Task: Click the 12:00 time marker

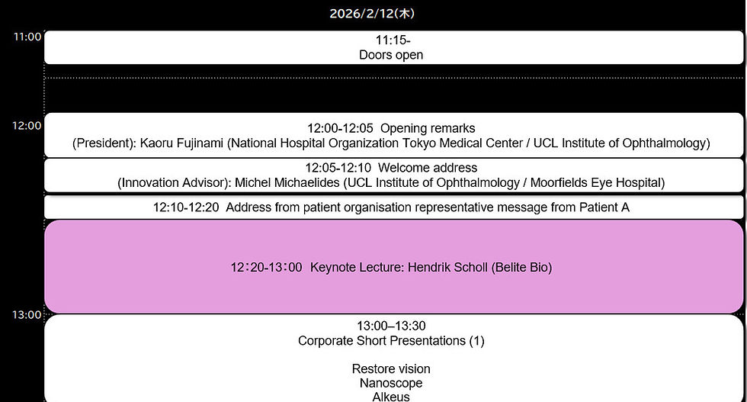Action: 27,125
